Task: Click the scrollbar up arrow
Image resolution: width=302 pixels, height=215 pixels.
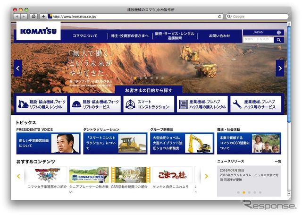Action: pyautogui.click(x=289, y=24)
